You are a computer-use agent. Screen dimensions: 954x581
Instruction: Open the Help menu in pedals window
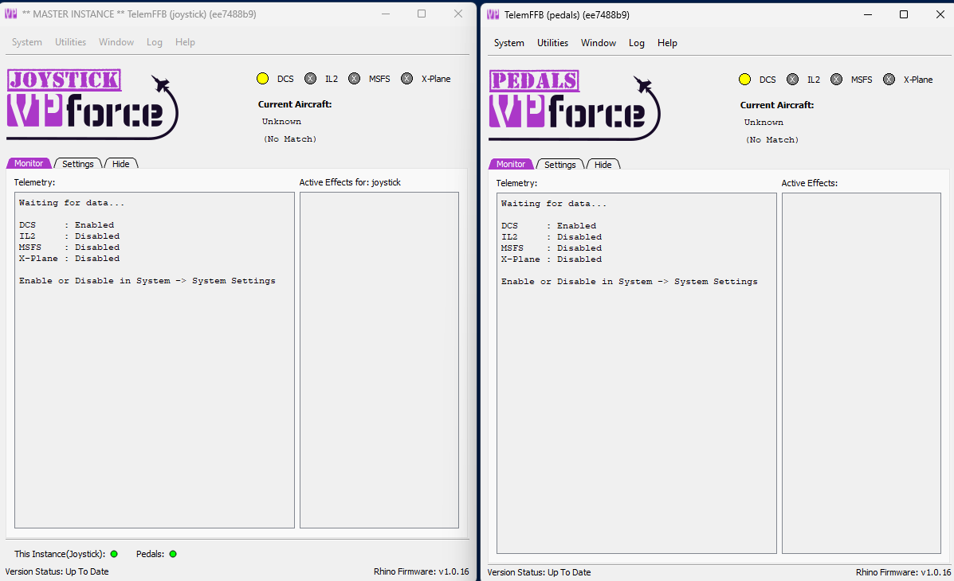667,42
